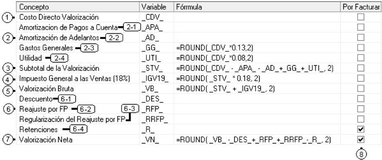Click the 6-3 callout label
The height and width of the screenshot is (160, 382).
coord(130,109)
